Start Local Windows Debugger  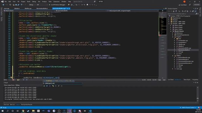57,5
